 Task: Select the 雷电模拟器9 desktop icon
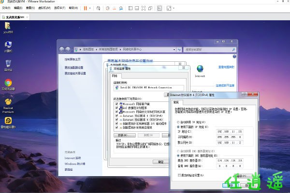pyautogui.click(x=8, y=123)
